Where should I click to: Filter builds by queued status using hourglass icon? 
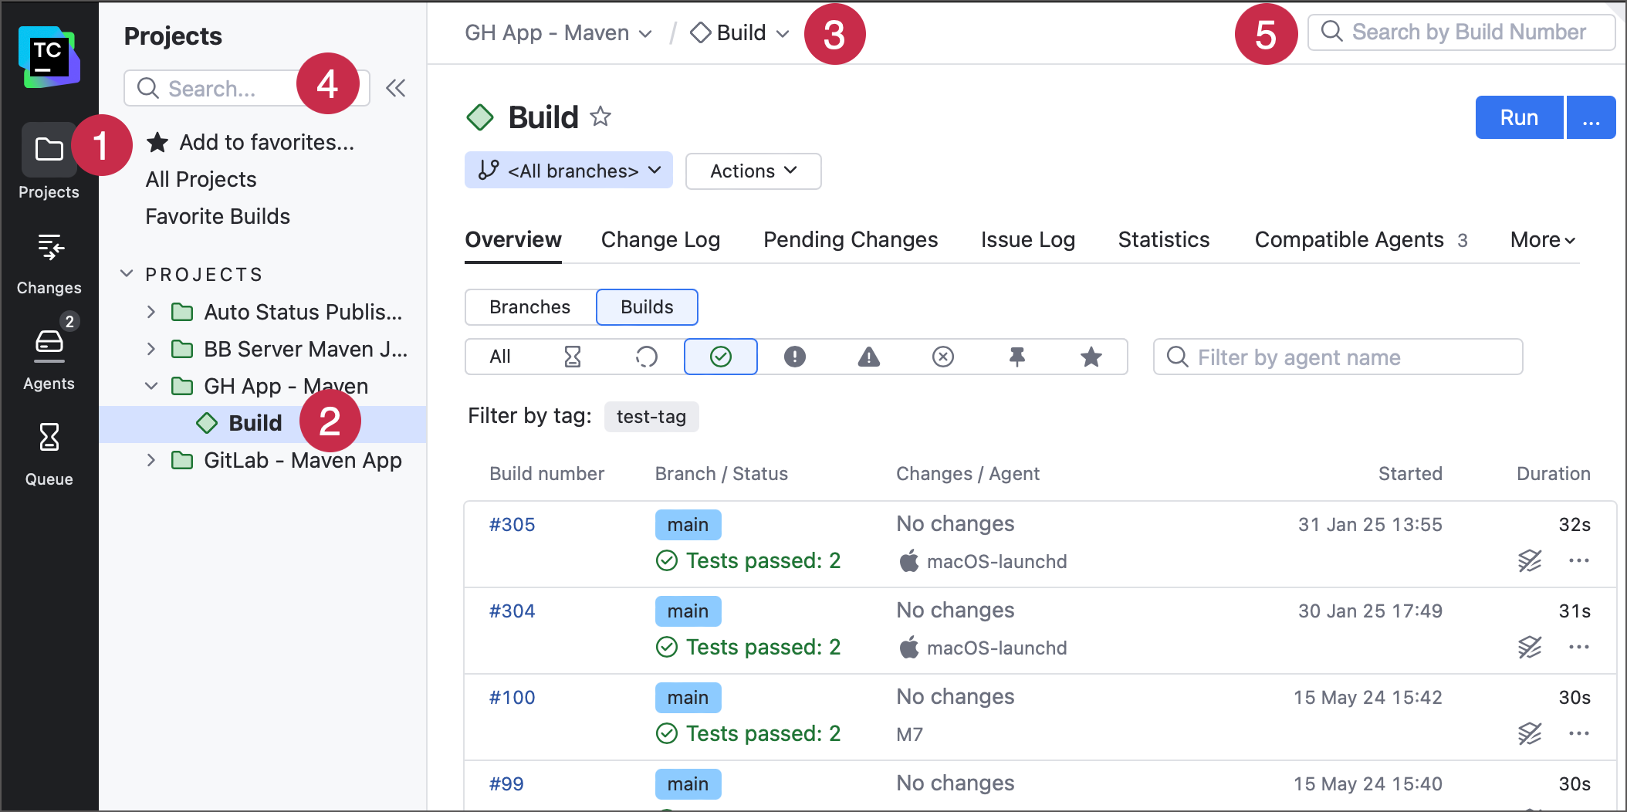point(571,357)
